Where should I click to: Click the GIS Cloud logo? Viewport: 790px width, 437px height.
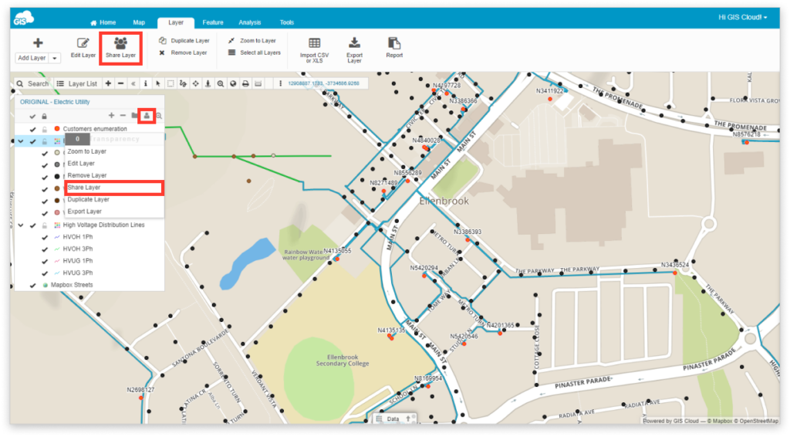[23, 19]
